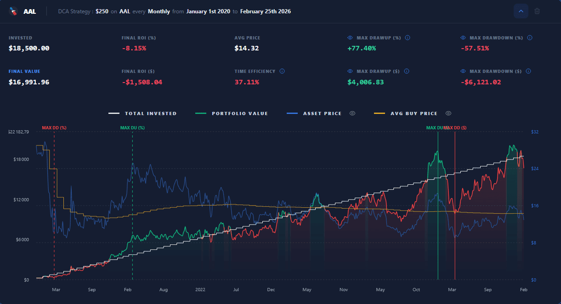Select the Final Value metric label
The image size is (561, 304).
pyautogui.click(x=24, y=72)
